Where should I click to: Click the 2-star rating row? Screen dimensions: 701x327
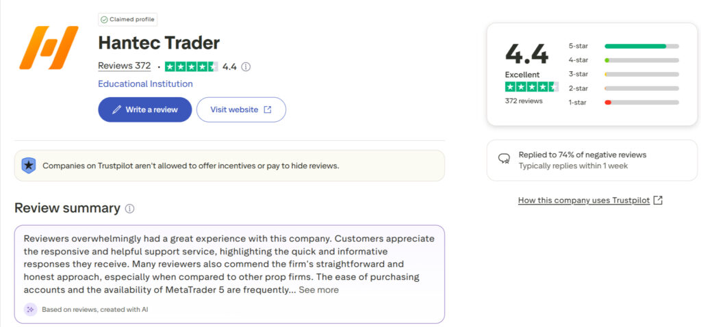tap(623, 88)
